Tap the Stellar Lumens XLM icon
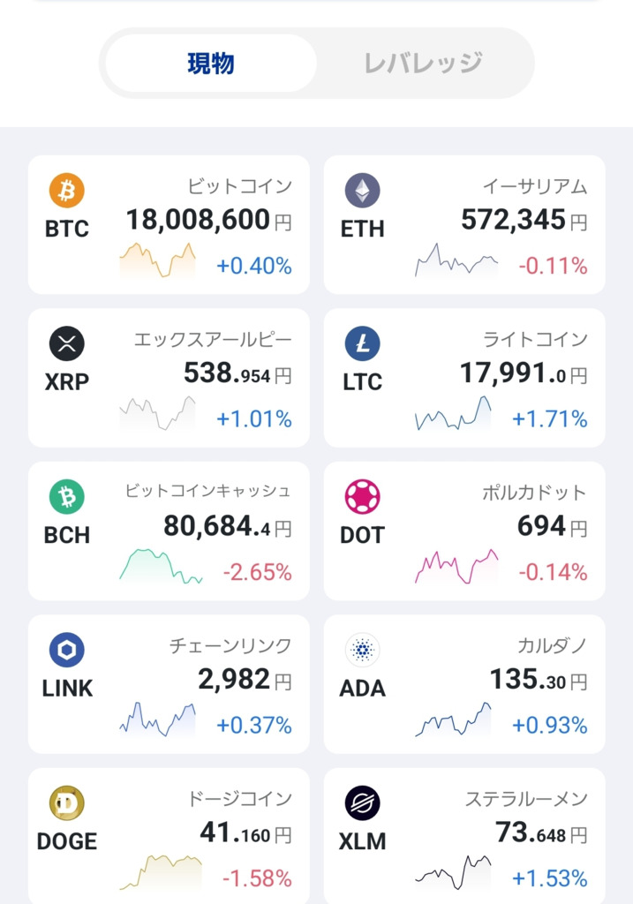 point(362,803)
